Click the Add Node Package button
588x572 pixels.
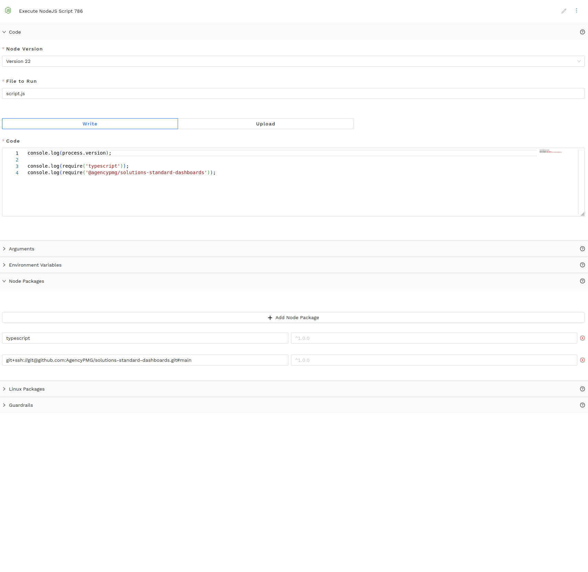coord(293,317)
